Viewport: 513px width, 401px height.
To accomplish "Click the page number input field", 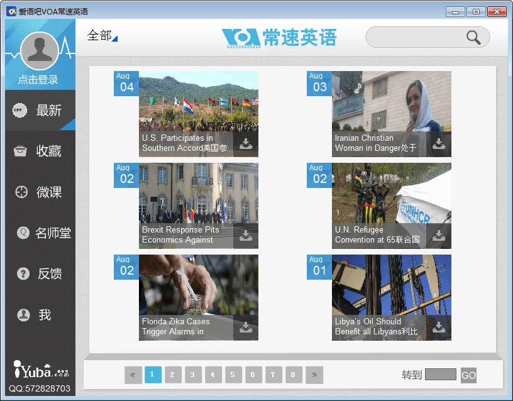I will (x=440, y=375).
